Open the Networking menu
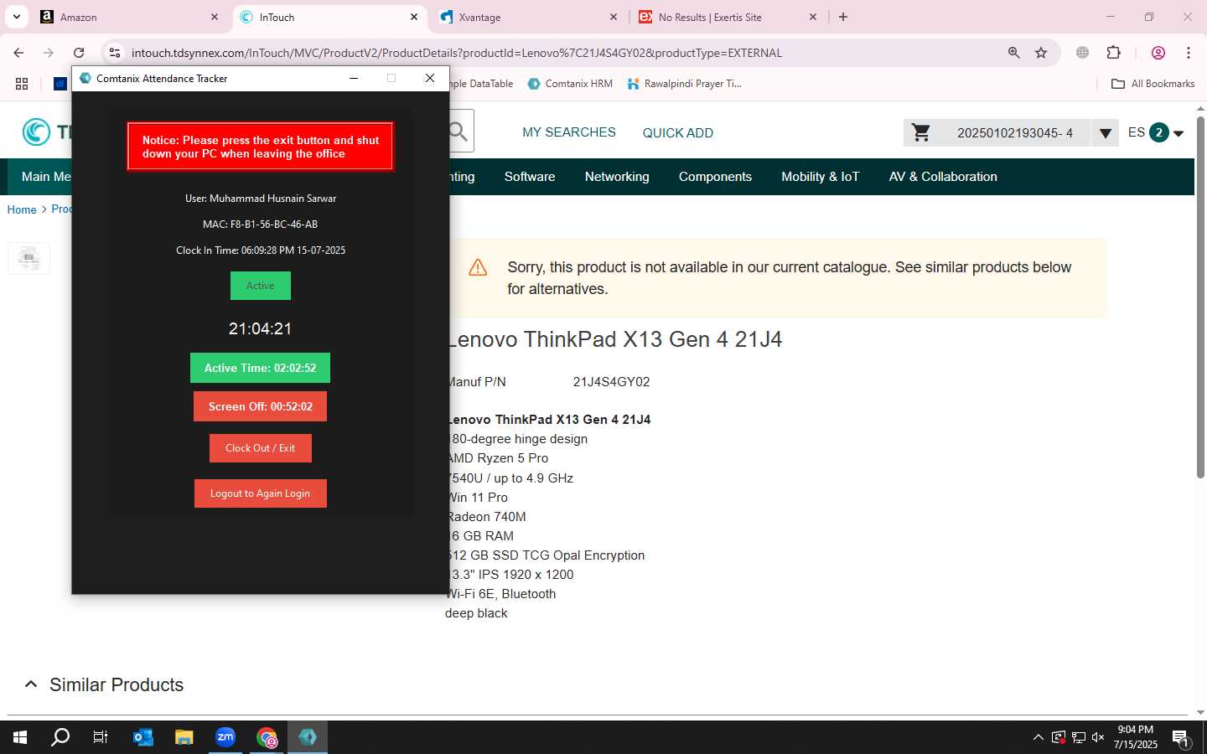1207x754 pixels. 617,177
